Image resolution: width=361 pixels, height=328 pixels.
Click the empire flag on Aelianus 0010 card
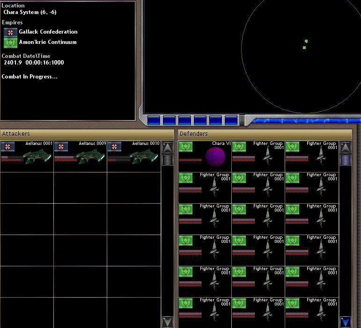[114, 147]
